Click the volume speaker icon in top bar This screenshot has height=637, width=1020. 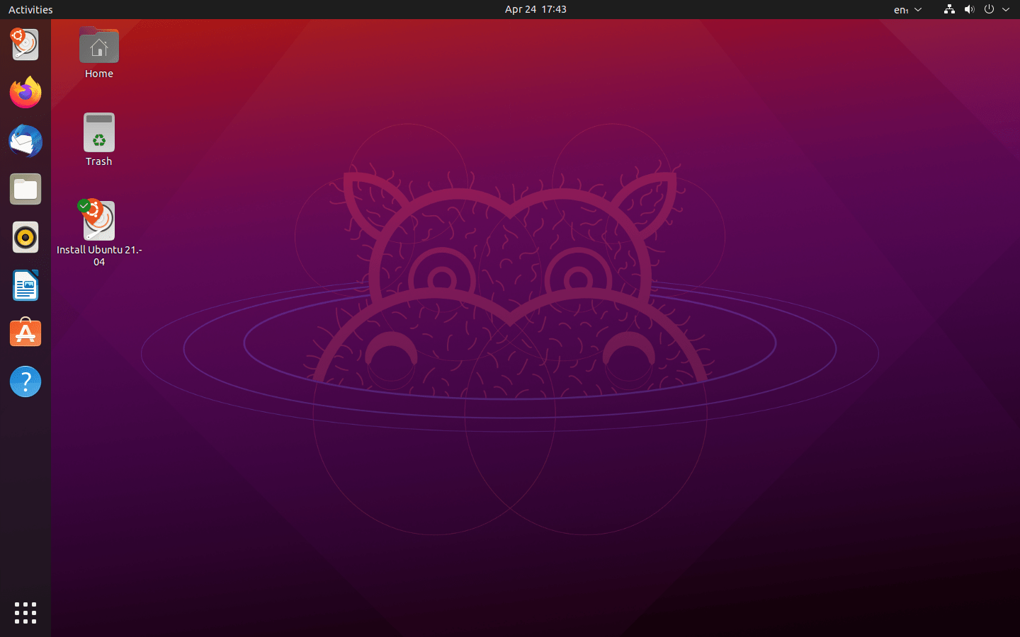[x=969, y=9]
